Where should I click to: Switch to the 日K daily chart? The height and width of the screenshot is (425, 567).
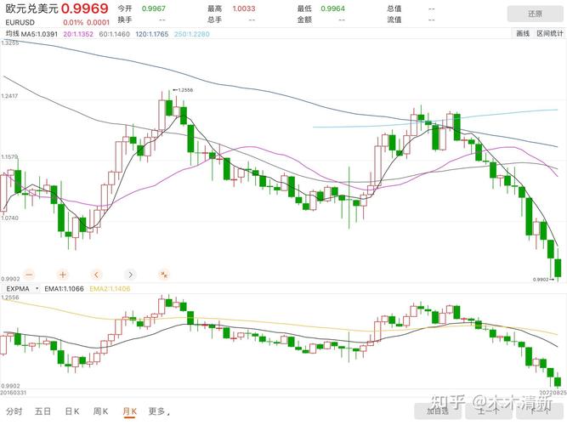click(x=71, y=411)
